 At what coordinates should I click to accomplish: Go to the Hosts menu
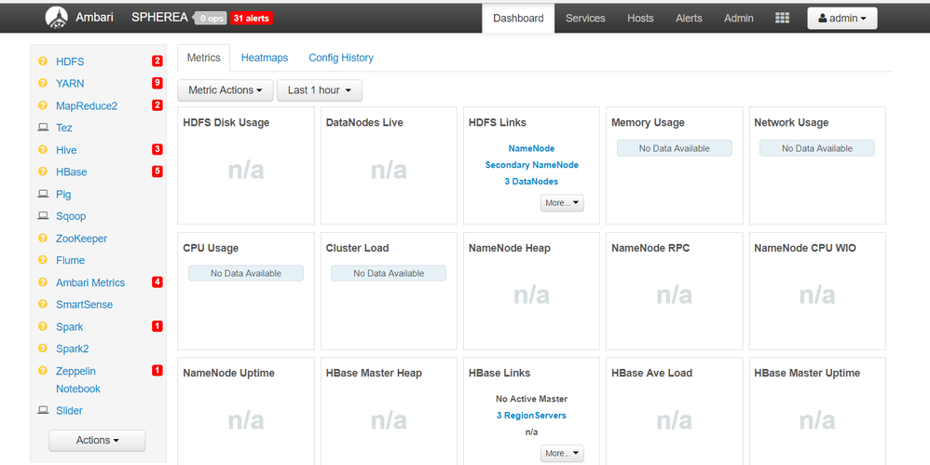tap(640, 18)
